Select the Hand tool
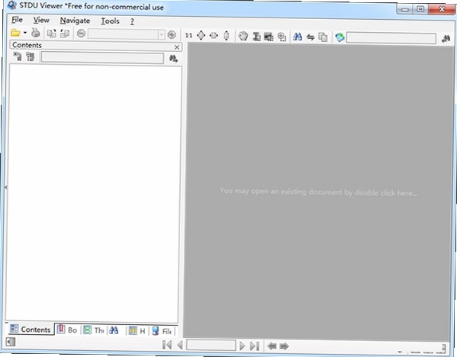The width and height of the screenshot is (457, 357). click(243, 36)
